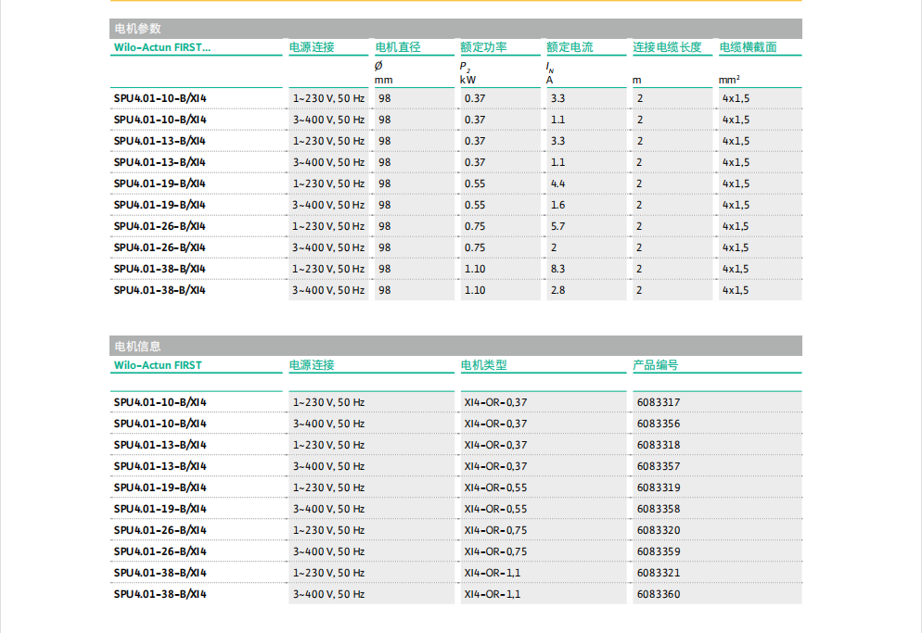922x633 pixels.
Task: Select the rated current value 2.8
Action: click(x=557, y=290)
